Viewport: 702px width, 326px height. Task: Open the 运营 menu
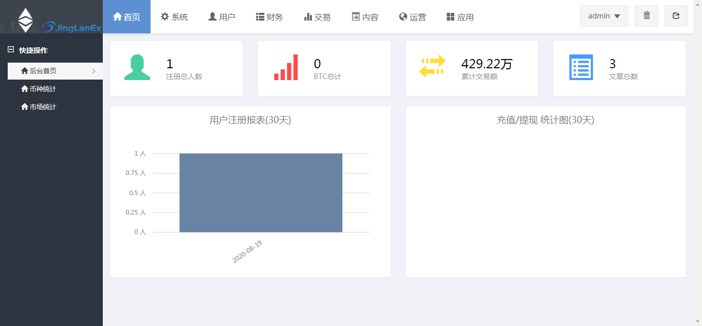(x=412, y=17)
